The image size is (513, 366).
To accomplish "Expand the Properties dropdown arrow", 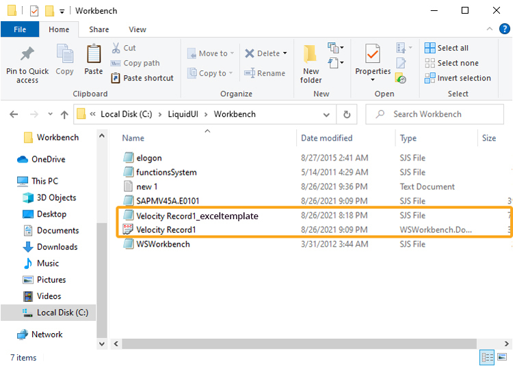I will click(373, 80).
